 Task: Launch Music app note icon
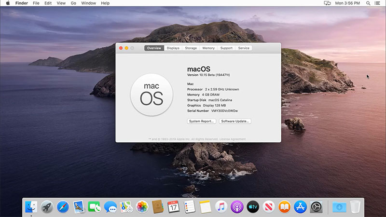pos(221,207)
